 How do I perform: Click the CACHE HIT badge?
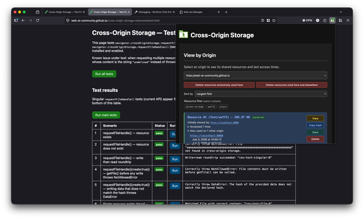[x=258, y=117]
